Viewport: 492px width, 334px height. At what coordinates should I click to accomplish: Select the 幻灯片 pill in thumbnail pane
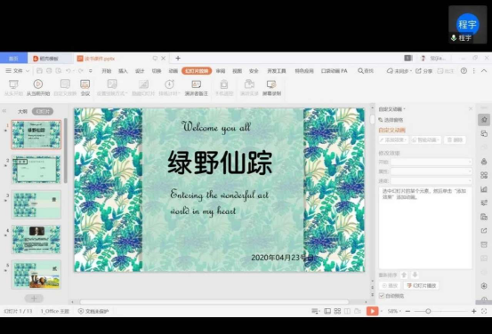click(x=43, y=111)
